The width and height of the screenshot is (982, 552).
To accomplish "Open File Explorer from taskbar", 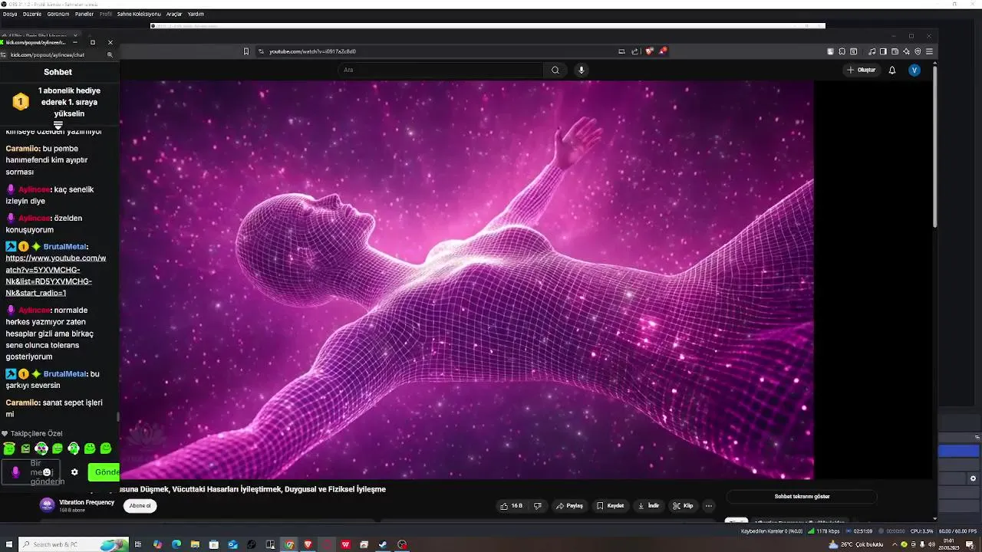I will tap(195, 544).
